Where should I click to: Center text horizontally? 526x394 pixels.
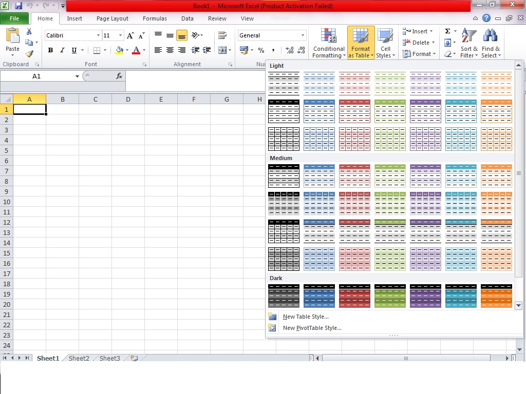click(x=170, y=50)
